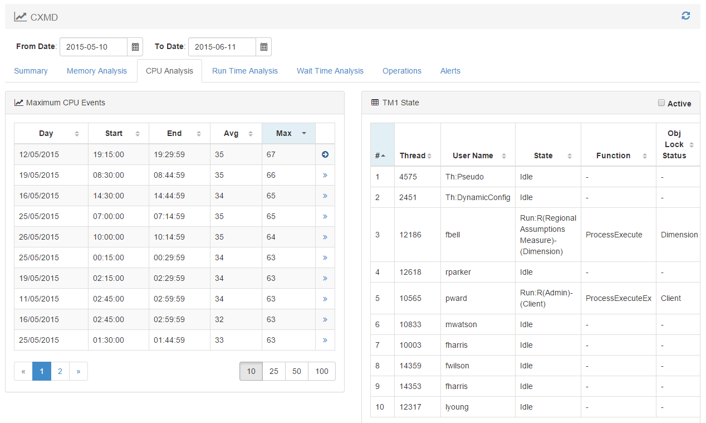
Task: Show 50 rows per page
Action: tap(297, 371)
